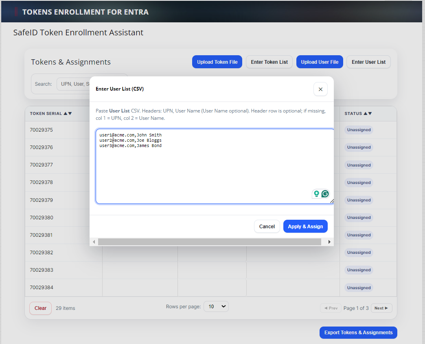Cancel the user list dialog
The width and height of the screenshot is (425, 344).
coord(267,226)
